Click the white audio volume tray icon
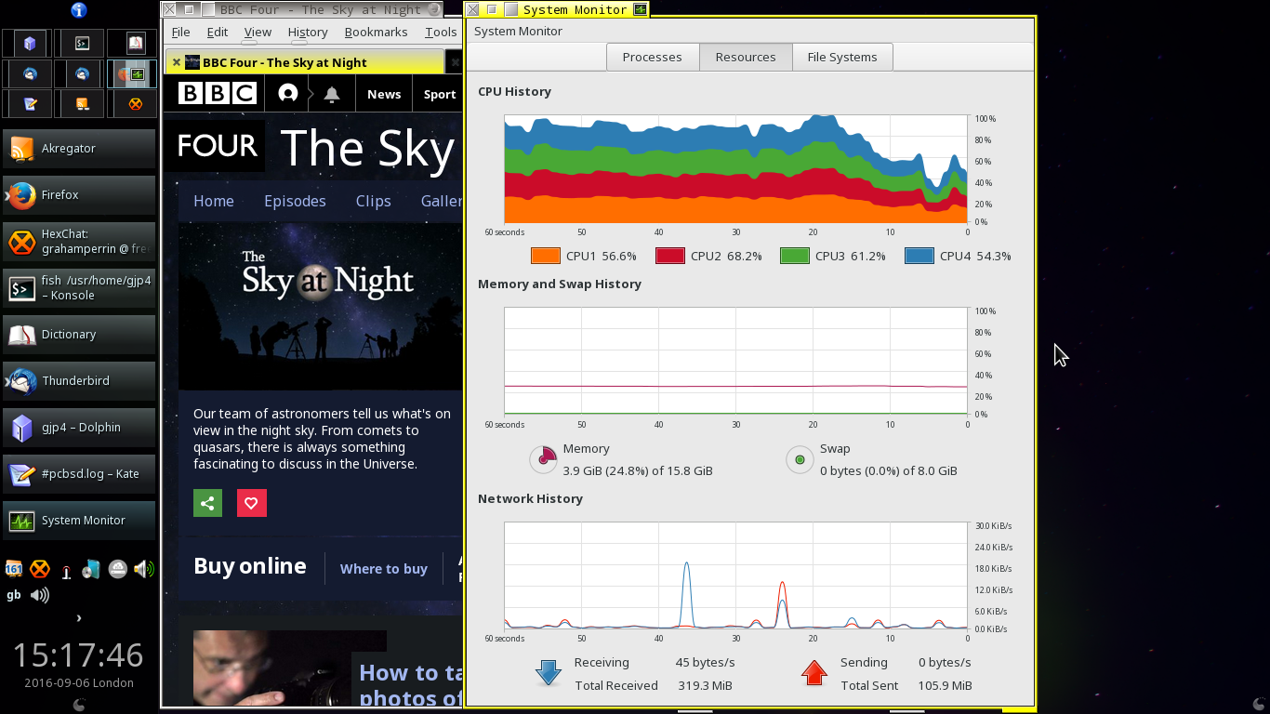Image resolution: width=1270 pixels, height=714 pixels. point(40,595)
